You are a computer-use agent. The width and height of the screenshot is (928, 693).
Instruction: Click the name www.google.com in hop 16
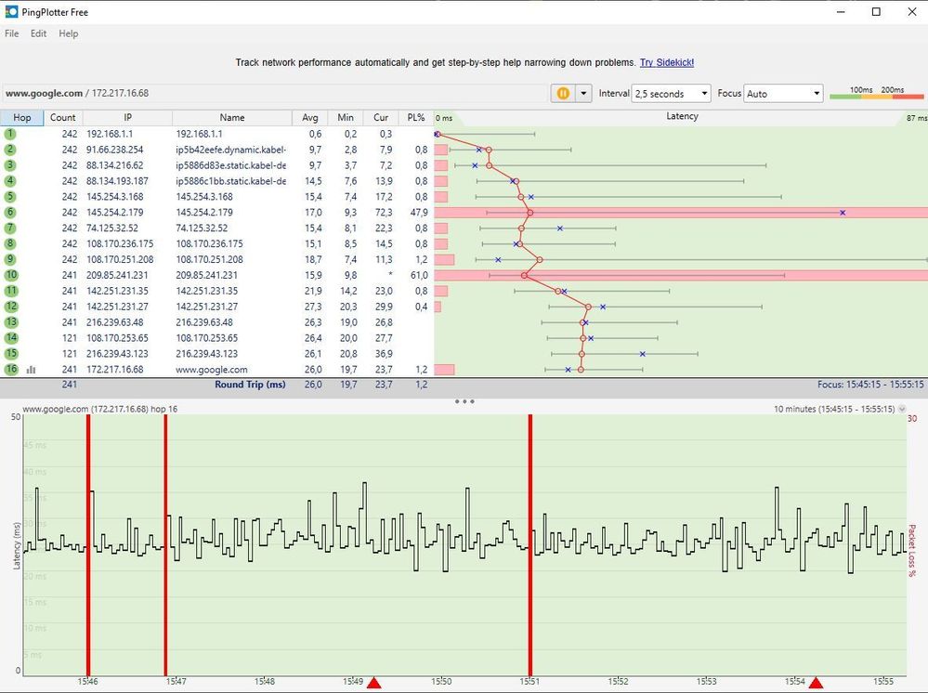[x=211, y=370]
